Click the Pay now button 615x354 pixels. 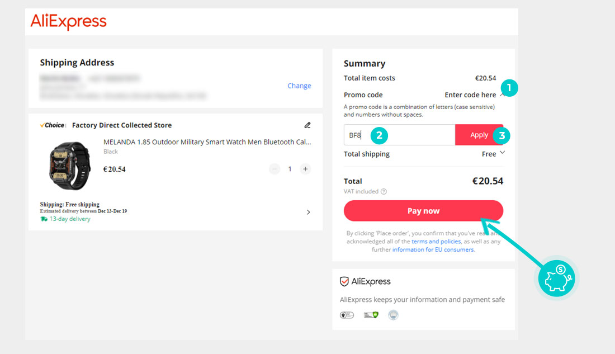[x=423, y=211]
